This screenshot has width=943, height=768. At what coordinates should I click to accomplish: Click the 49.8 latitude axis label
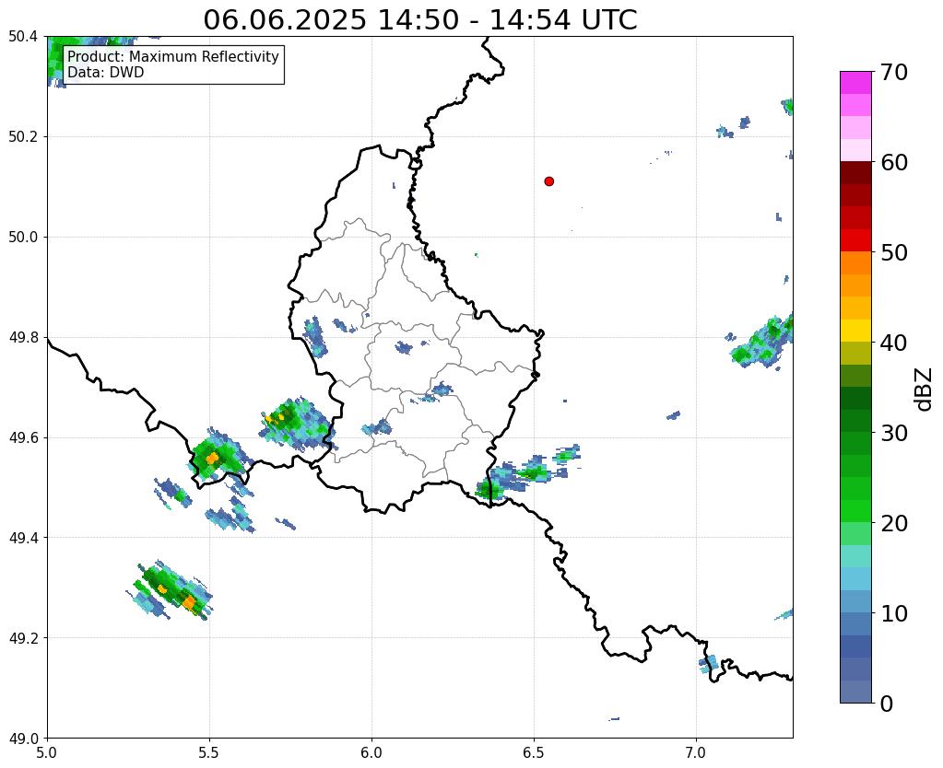click(x=23, y=338)
